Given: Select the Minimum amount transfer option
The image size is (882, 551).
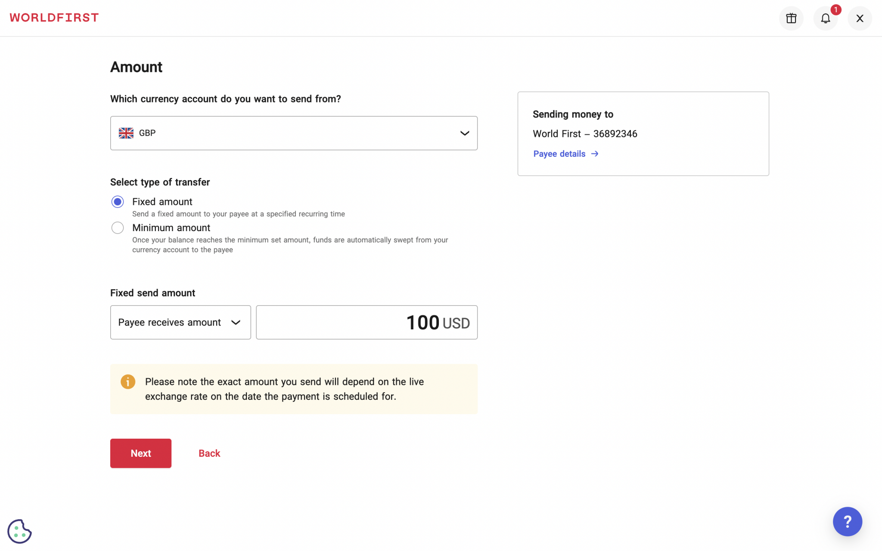Looking at the screenshot, I should [x=117, y=227].
